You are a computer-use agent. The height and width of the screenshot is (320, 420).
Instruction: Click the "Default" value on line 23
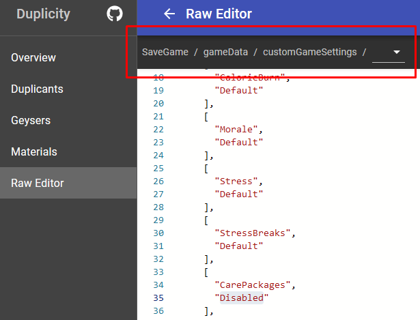click(239, 142)
